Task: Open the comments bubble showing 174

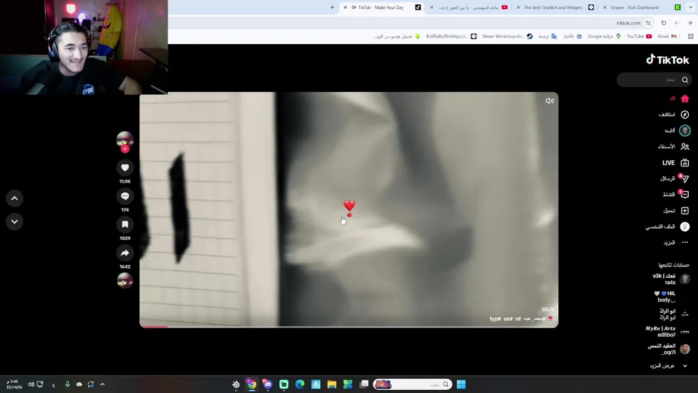Action: click(x=125, y=196)
